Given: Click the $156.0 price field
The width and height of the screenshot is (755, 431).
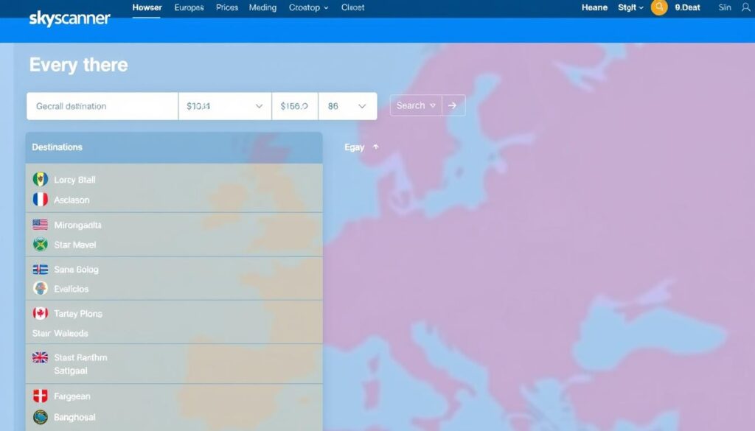Looking at the screenshot, I should coord(294,105).
